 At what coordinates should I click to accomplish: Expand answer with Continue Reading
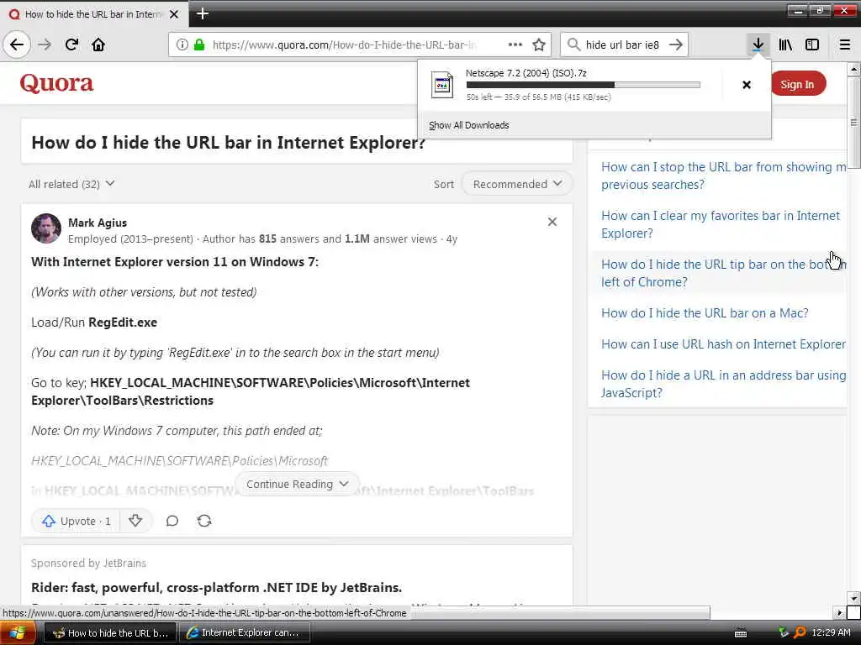tap(297, 485)
